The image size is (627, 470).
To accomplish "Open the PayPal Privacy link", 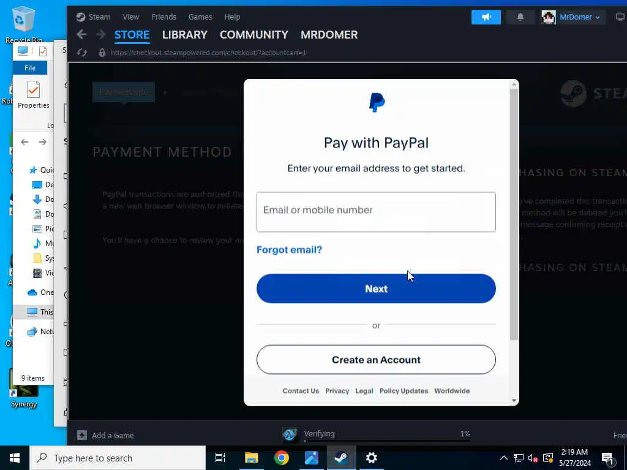I will click(337, 391).
